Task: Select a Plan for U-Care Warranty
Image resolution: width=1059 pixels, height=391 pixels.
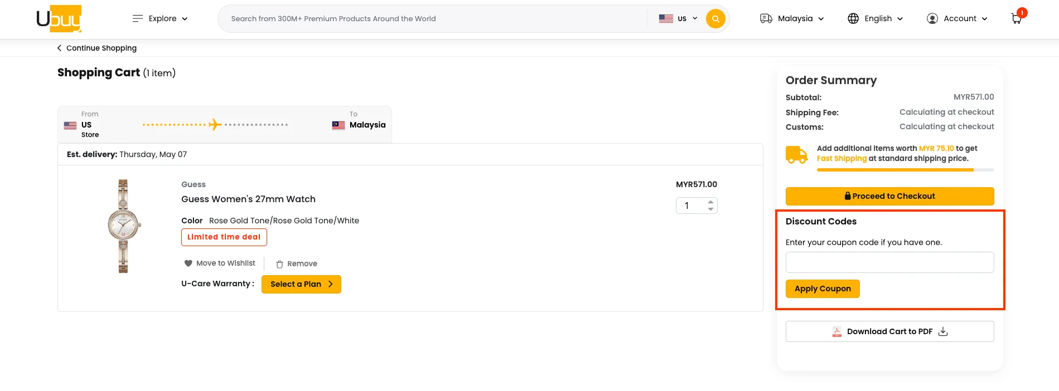Action: click(x=301, y=284)
